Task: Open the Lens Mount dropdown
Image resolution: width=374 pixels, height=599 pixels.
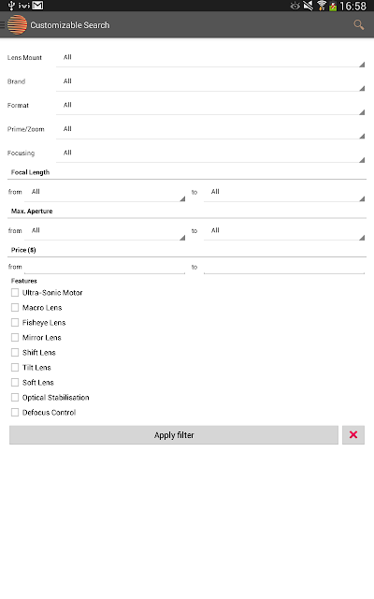Action: 210,58
